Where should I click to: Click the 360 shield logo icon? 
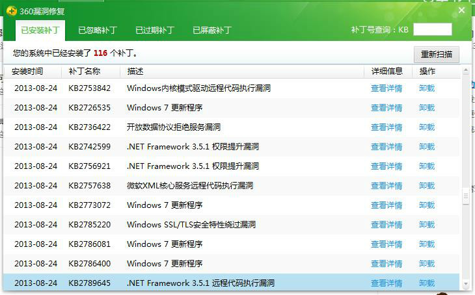(12, 12)
